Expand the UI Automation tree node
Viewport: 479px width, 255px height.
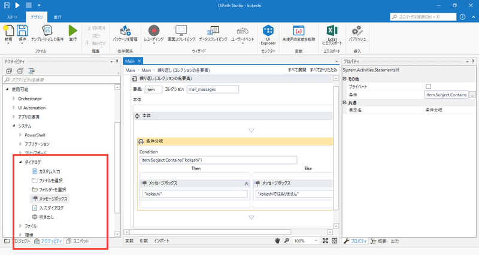click(x=13, y=108)
